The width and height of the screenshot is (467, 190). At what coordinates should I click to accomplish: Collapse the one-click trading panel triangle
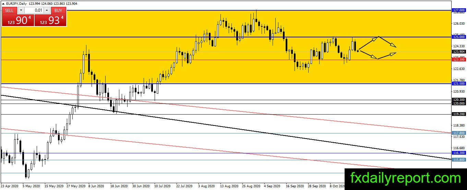[3, 3]
